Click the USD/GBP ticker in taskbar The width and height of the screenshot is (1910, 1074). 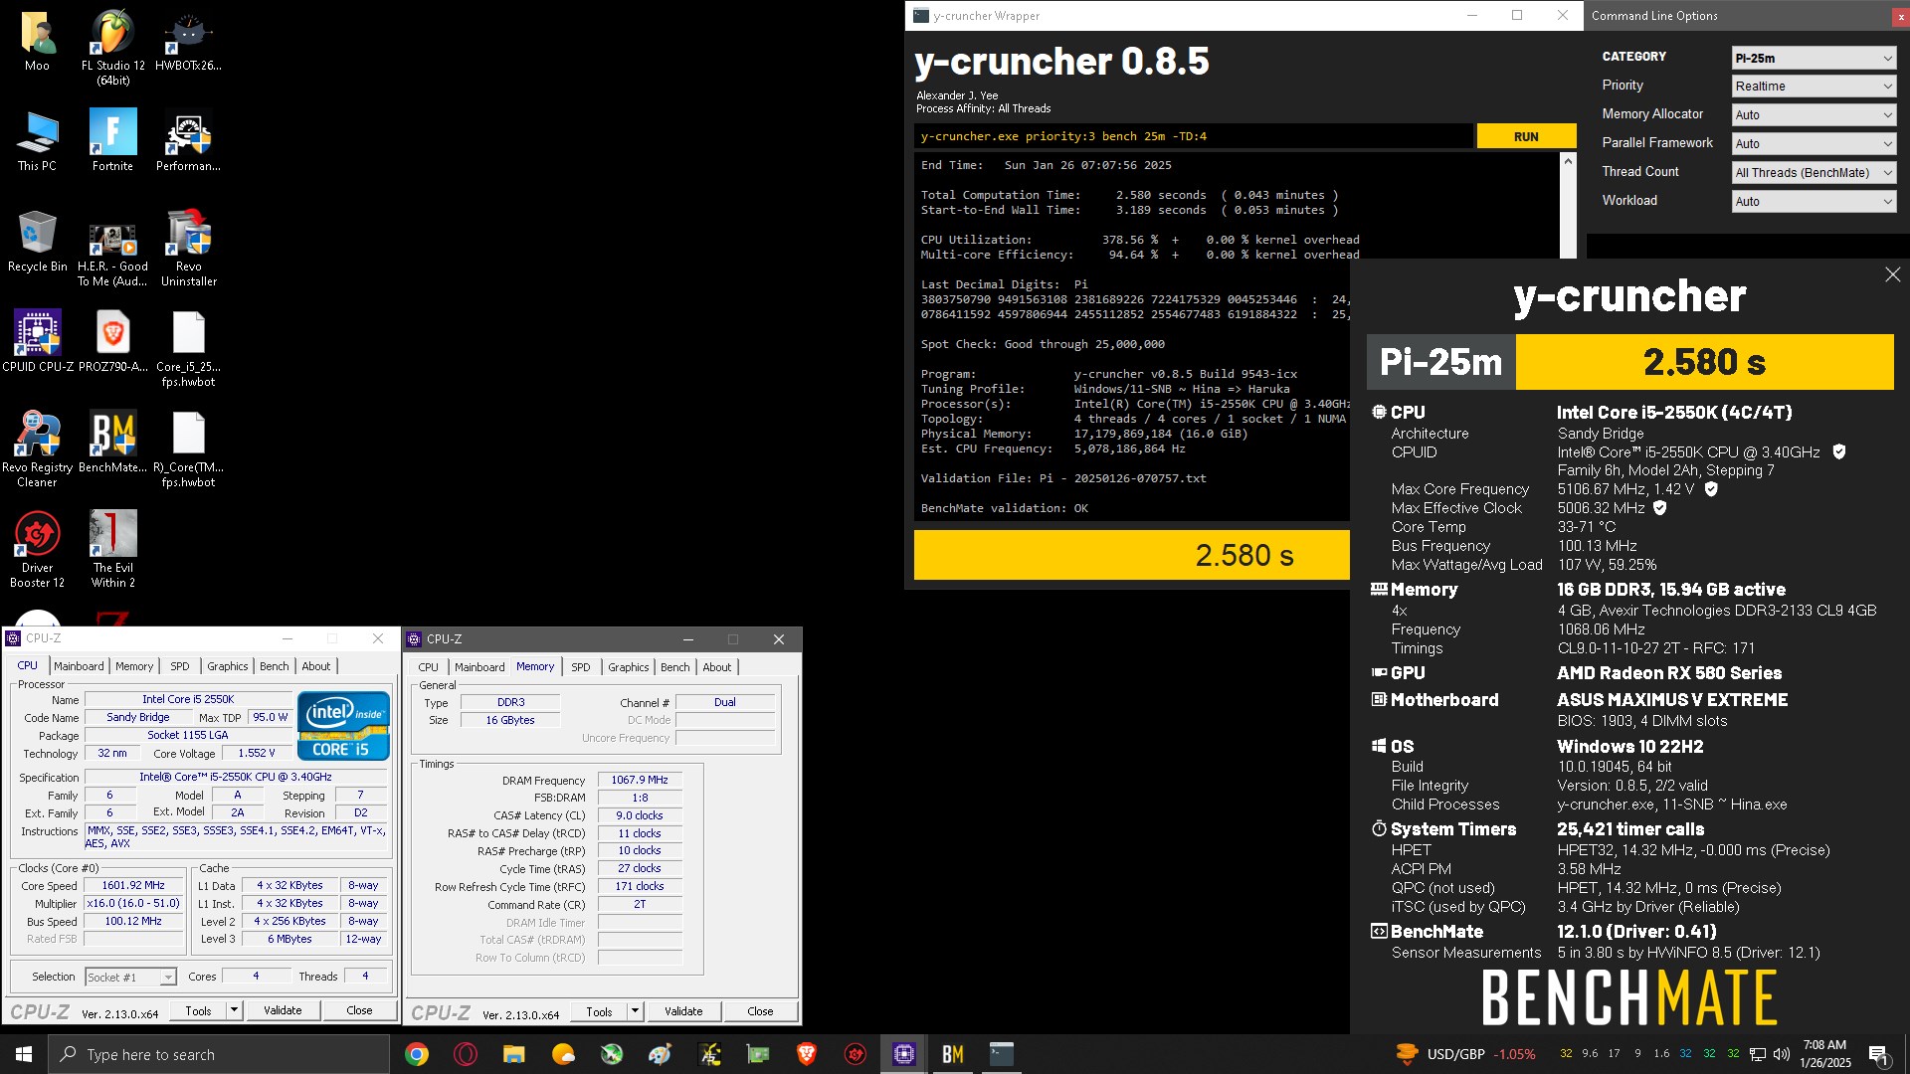click(1465, 1054)
